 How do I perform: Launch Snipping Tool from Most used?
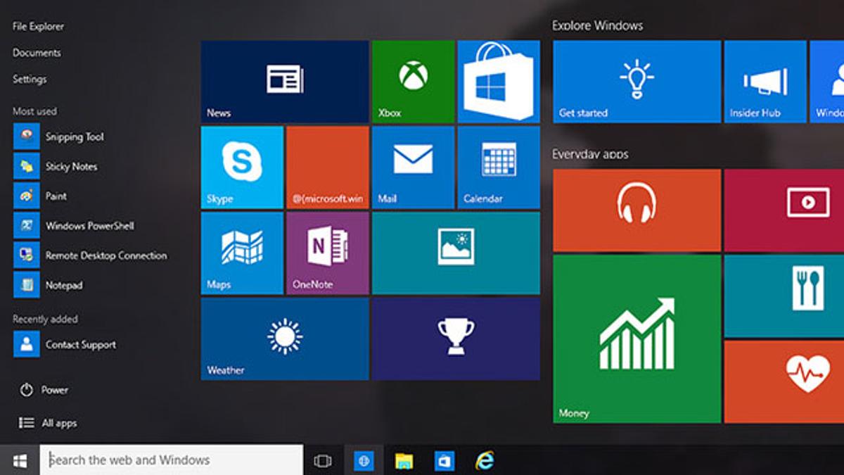pos(74,137)
